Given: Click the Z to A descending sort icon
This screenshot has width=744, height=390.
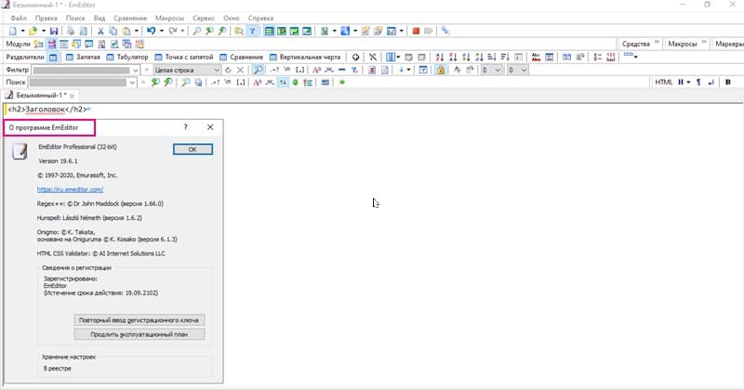Looking at the screenshot, I should coord(453,57).
